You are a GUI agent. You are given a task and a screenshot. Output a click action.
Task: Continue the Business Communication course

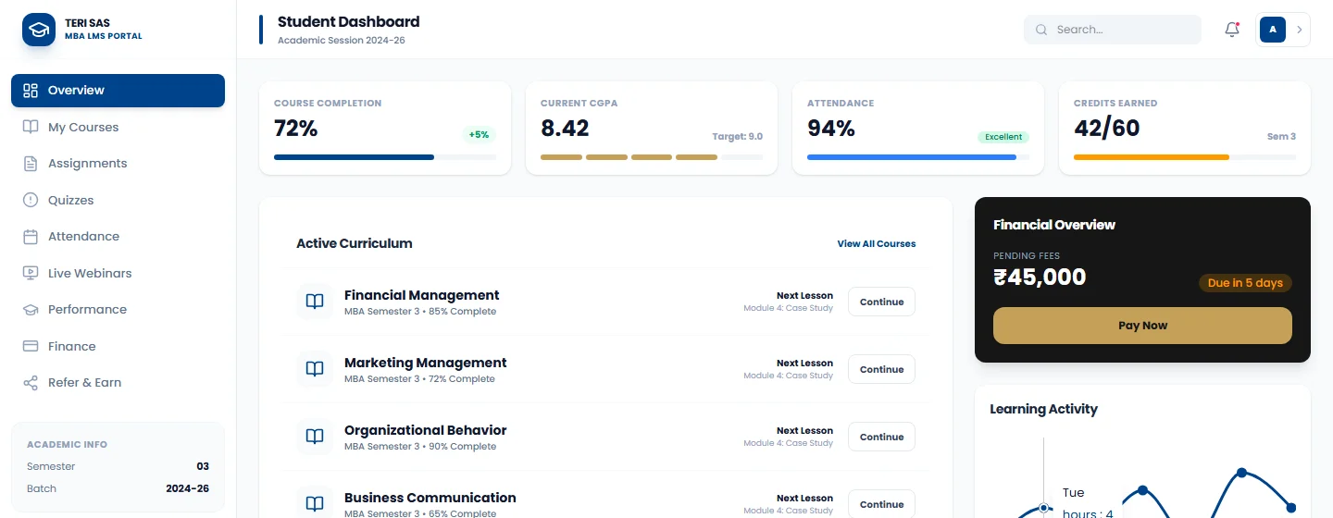[881, 504]
